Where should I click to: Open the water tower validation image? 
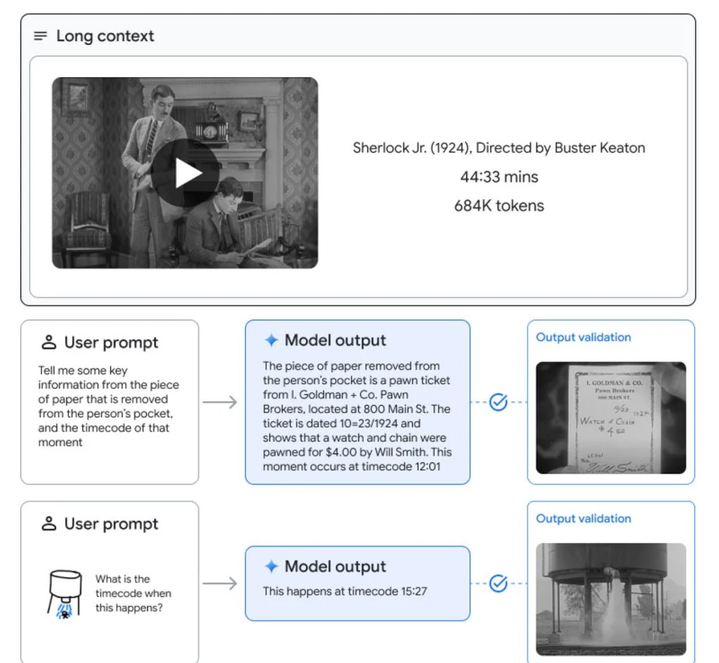click(611, 599)
